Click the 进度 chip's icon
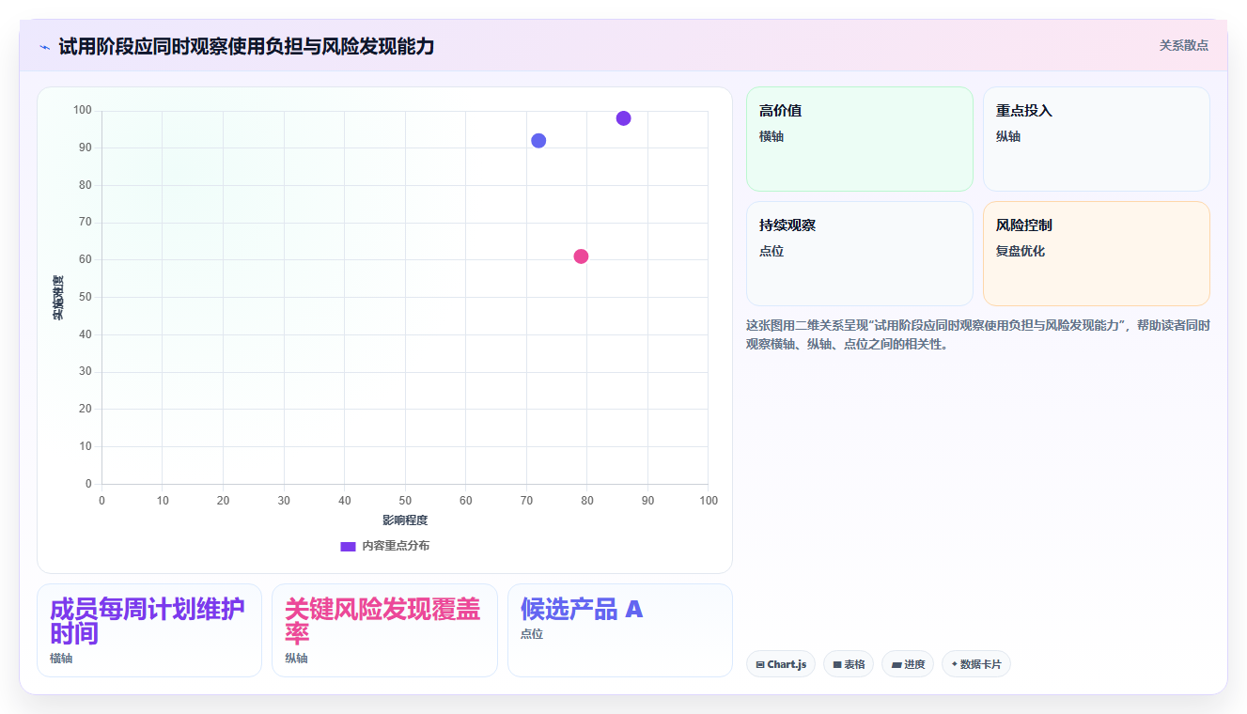The image size is (1247, 714). click(896, 665)
